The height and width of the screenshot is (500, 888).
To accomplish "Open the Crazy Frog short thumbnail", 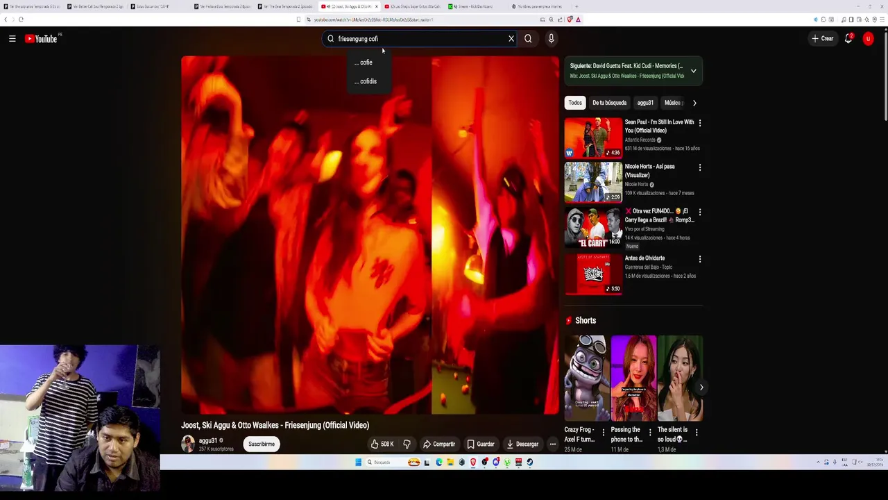I will (x=586, y=378).
